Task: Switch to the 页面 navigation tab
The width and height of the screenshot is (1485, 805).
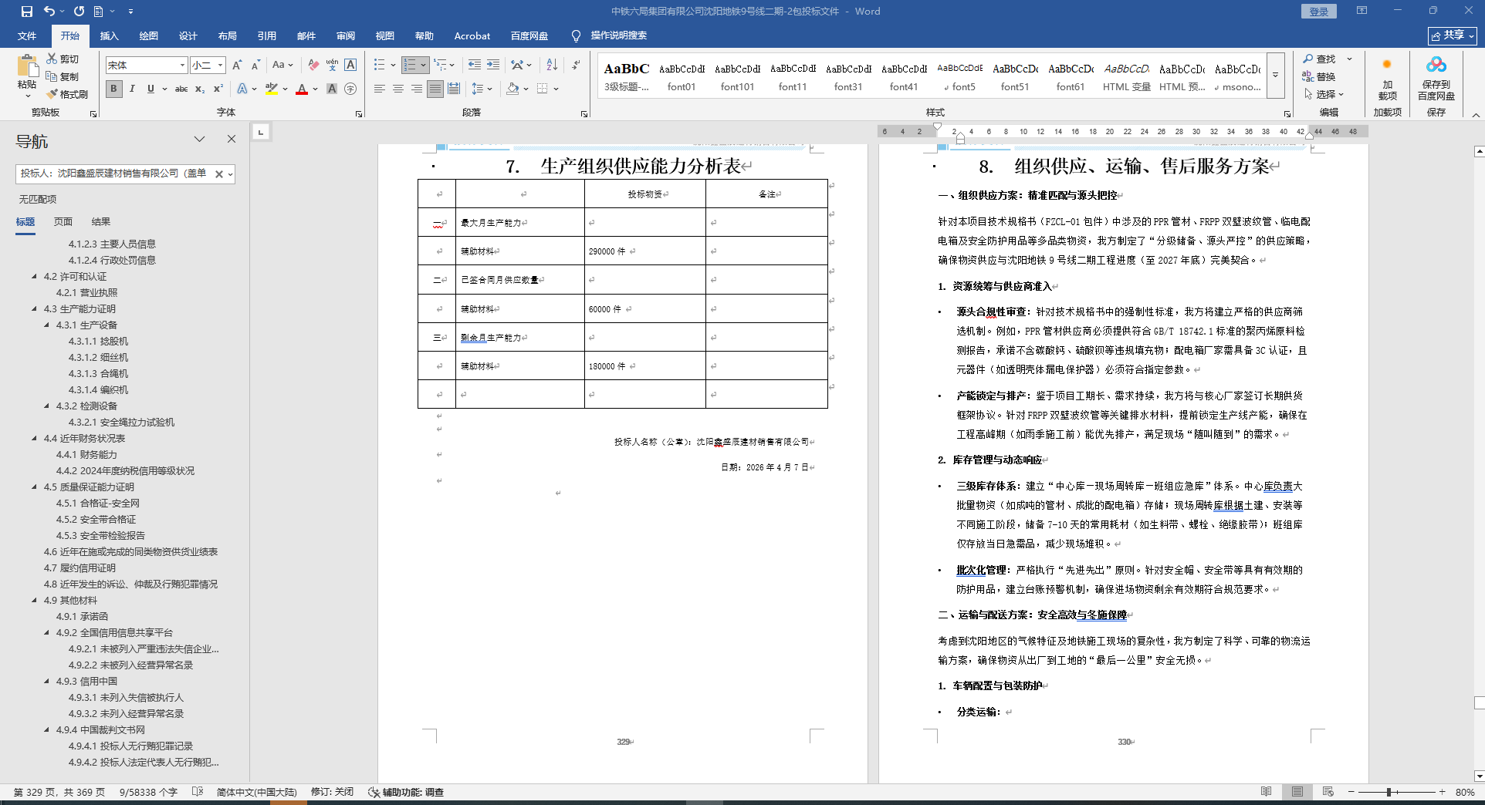Action: 63,221
